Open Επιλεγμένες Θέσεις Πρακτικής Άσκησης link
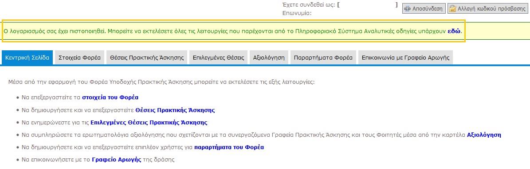 click(x=149, y=122)
